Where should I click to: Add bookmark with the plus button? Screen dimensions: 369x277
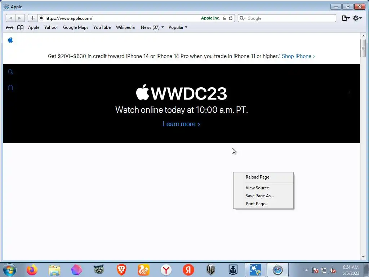tap(33, 18)
